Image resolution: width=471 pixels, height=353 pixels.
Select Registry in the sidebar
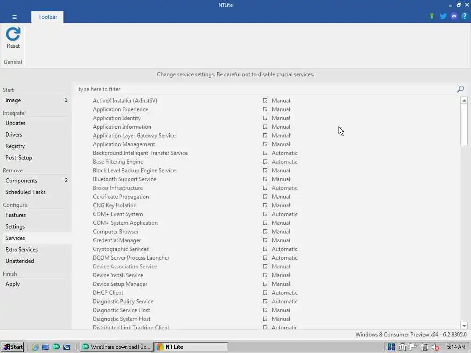[x=36, y=146]
